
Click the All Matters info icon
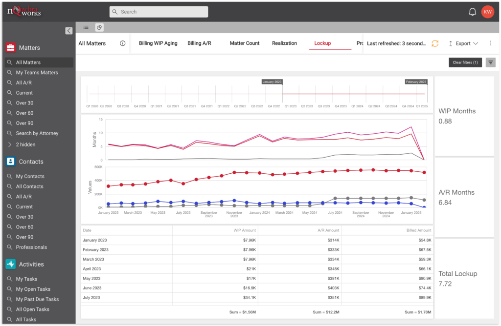[x=123, y=43]
